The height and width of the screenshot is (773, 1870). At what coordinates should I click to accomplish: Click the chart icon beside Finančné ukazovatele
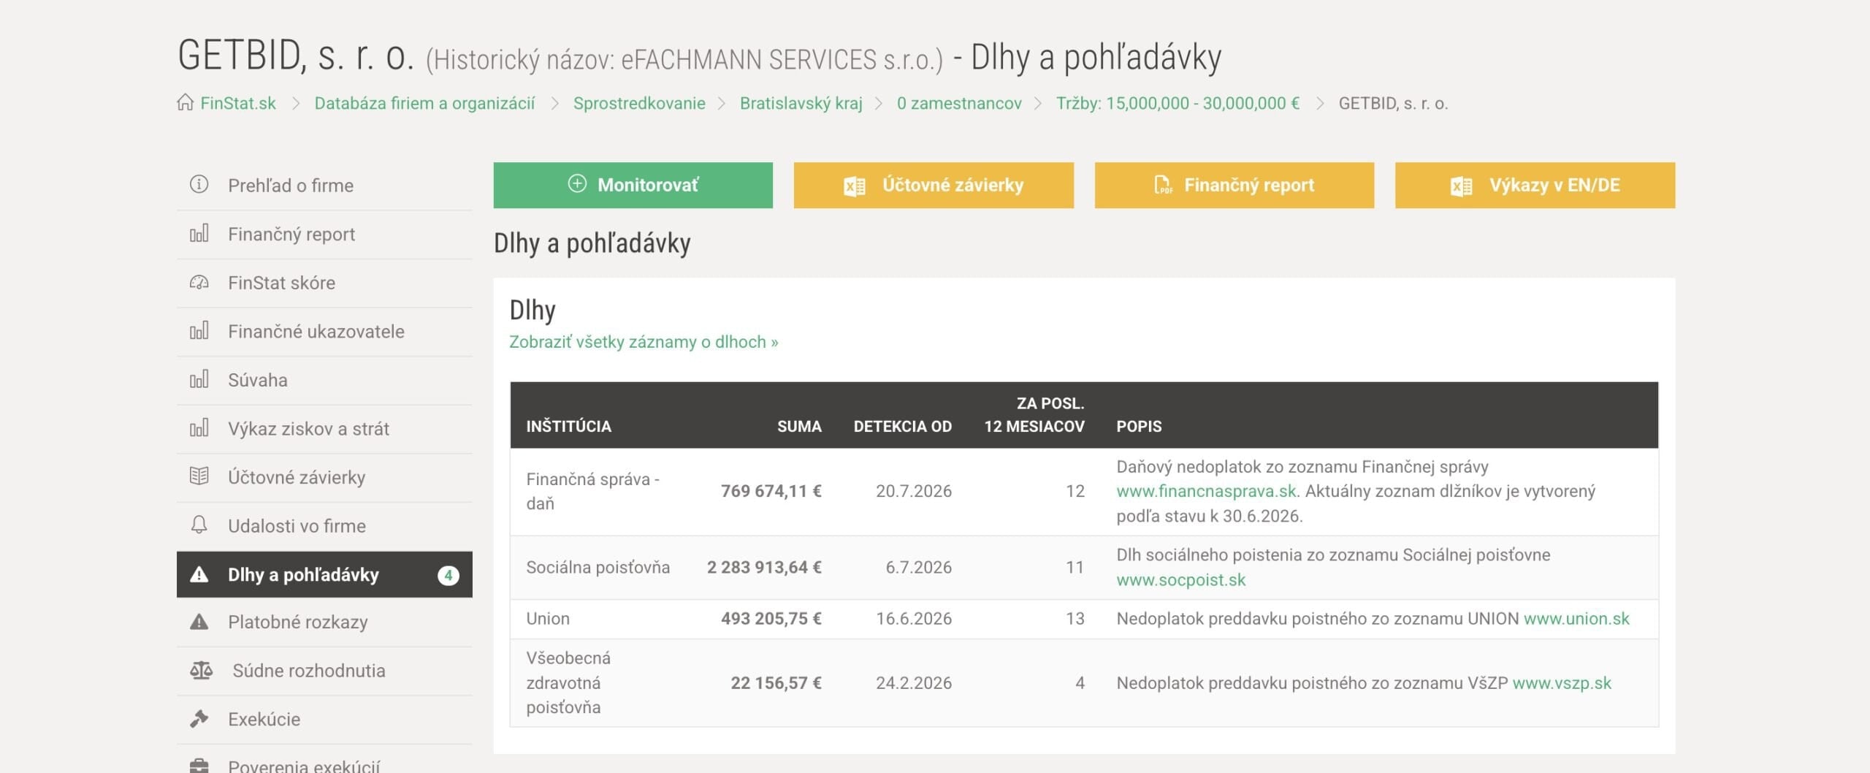199,330
